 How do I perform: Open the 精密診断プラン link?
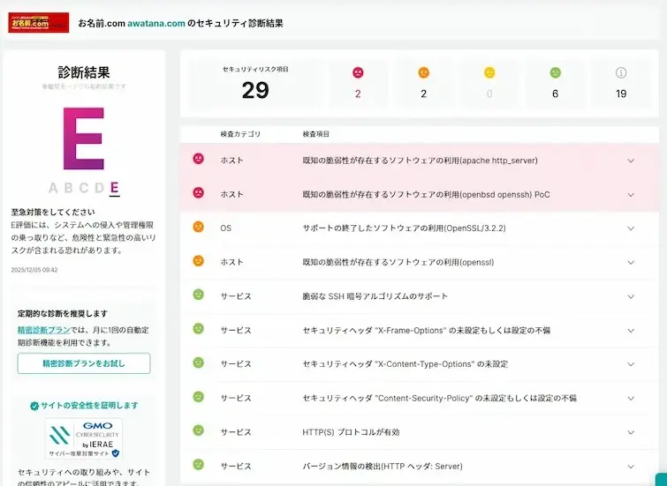[x=43, y=330]
